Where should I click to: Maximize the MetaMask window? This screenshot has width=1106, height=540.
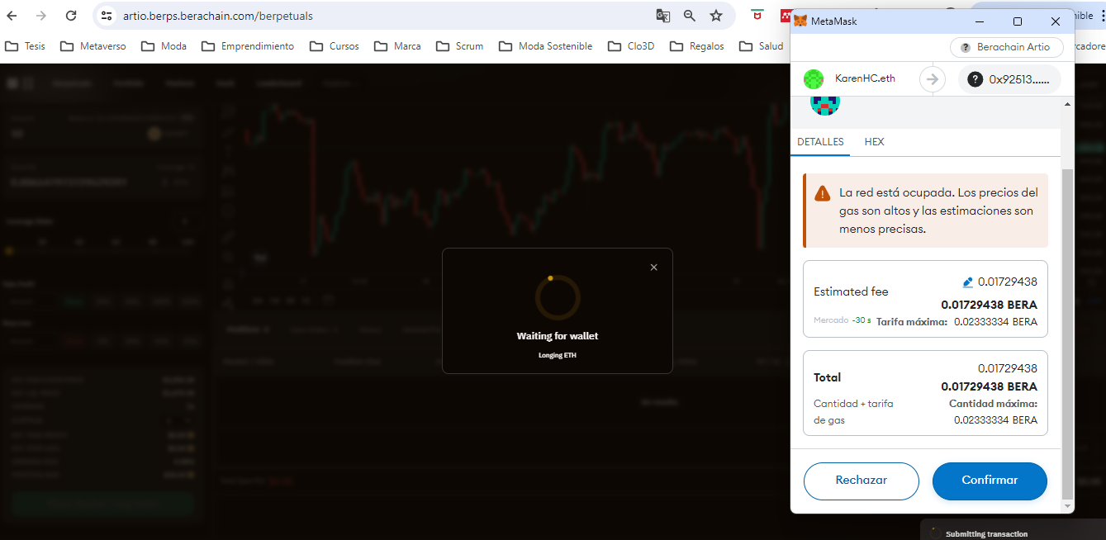point(1018,21)
